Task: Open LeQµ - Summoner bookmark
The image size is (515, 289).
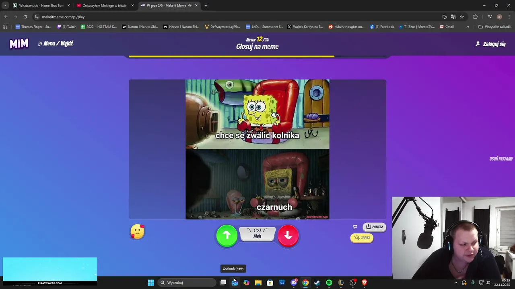Action: [264, 27]
